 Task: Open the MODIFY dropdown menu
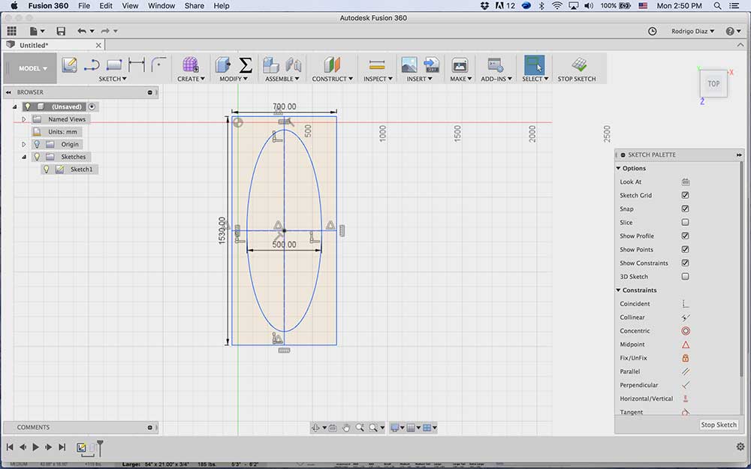(234, 79)
